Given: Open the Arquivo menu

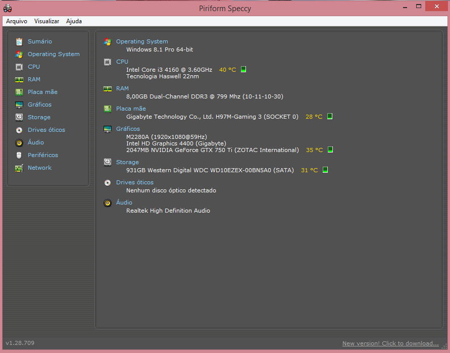Looking at the screenshot, I should [17, 21].
